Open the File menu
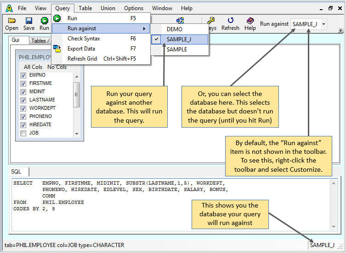Viewport: 346px width, 253px height. click(x=22, y=8)
